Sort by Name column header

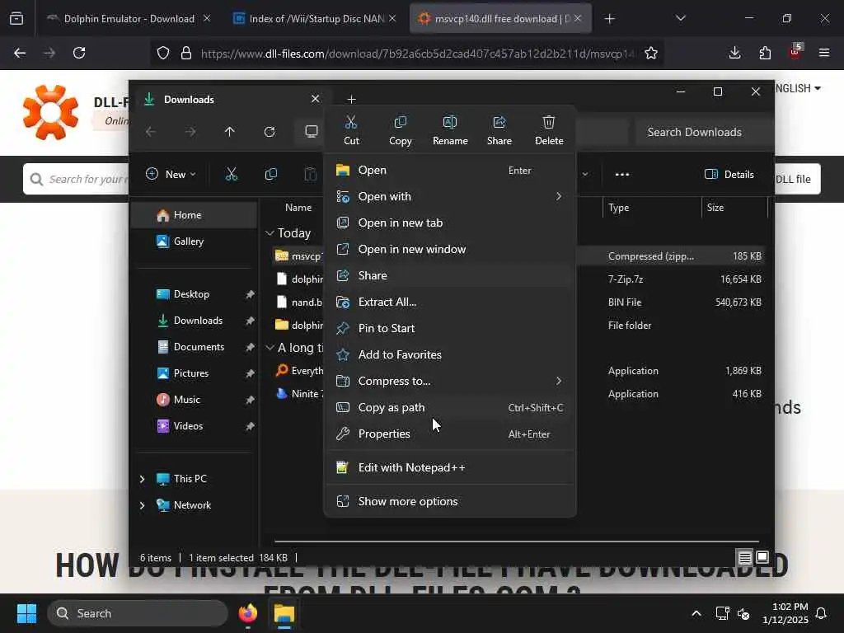pos(298,207)
